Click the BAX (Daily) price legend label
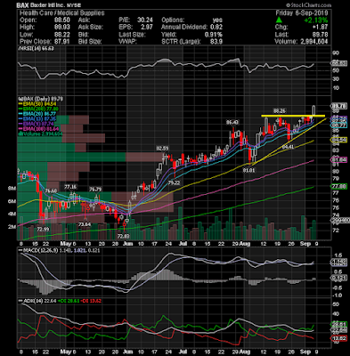 click(41, 99)
